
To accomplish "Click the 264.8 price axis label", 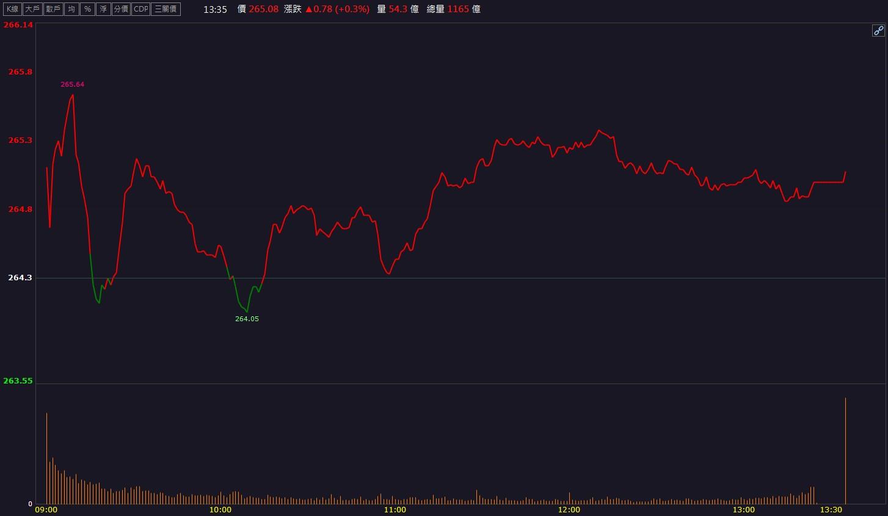I will pos(20,209).
